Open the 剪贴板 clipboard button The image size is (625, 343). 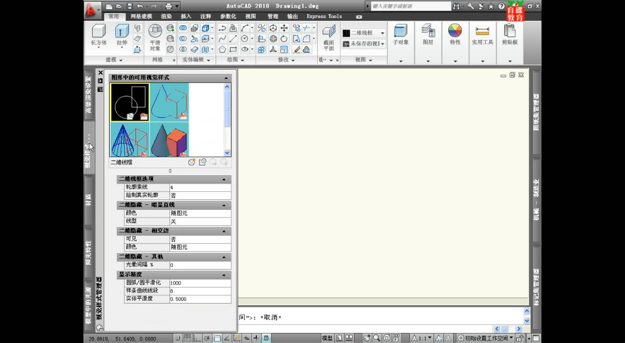pos(509,34)
